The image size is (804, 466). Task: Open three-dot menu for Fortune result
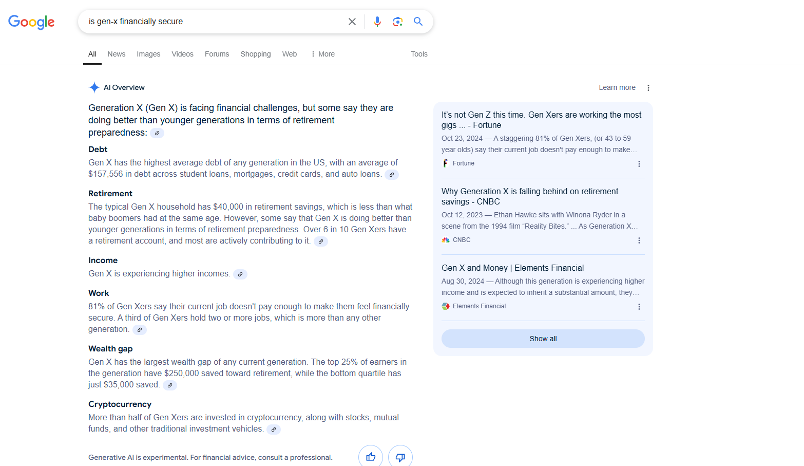639,164
